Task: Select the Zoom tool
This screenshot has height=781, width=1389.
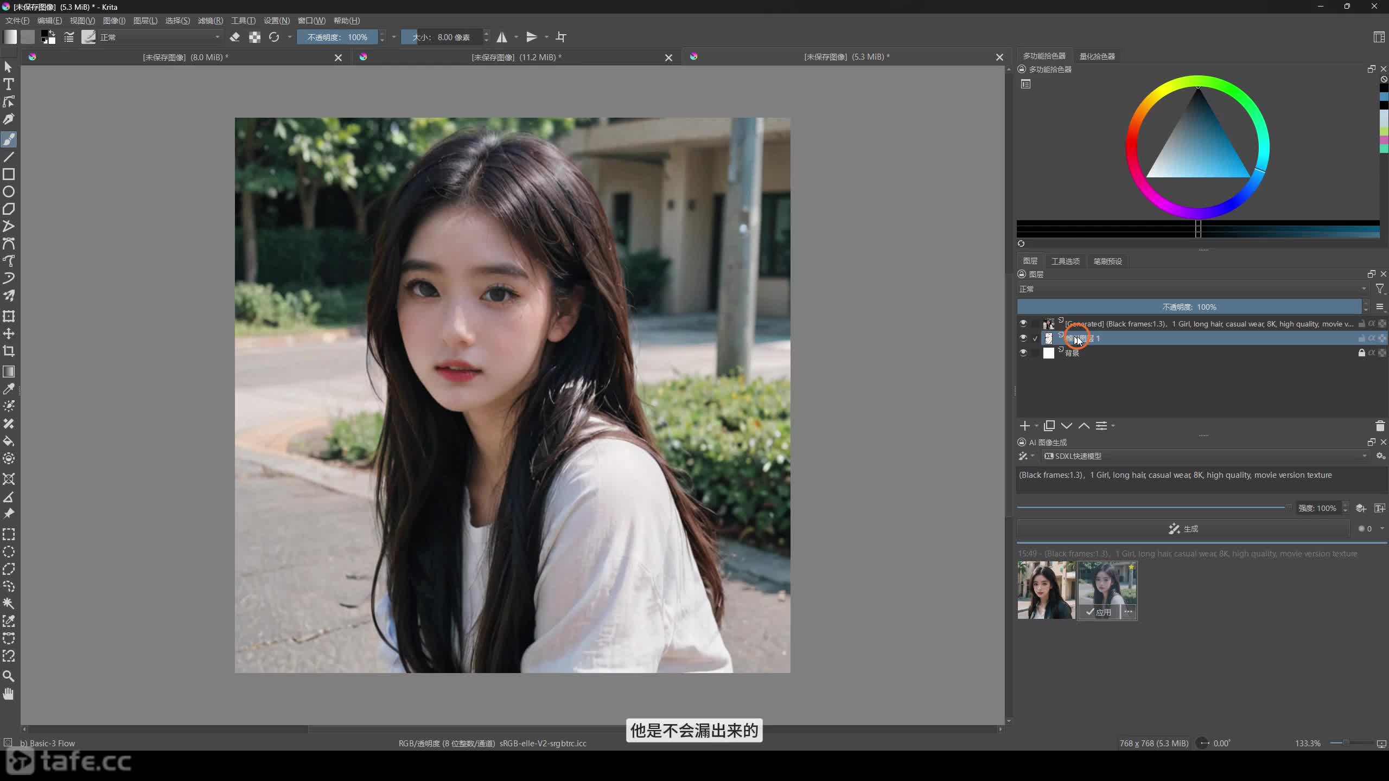Action: (9, 676)
